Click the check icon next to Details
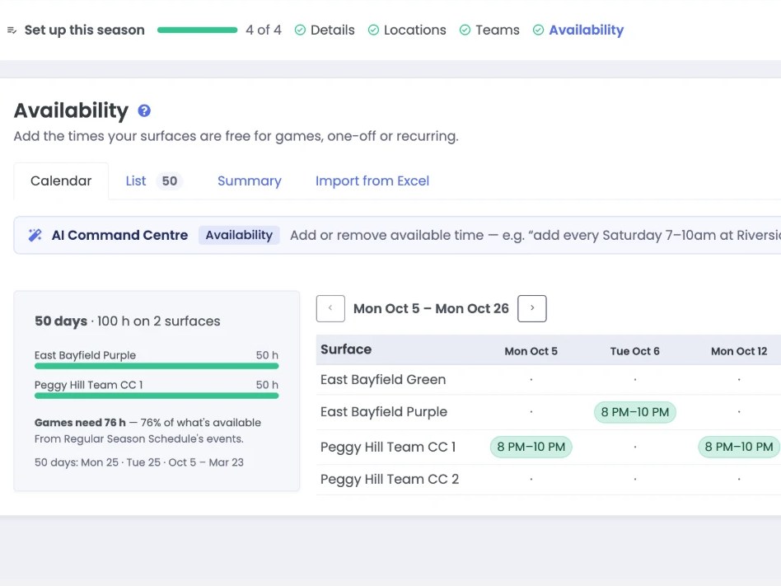Screen dimensions: 781x586 (x=300, y=30)
